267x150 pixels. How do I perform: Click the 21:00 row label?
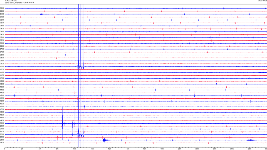(2, 129)
